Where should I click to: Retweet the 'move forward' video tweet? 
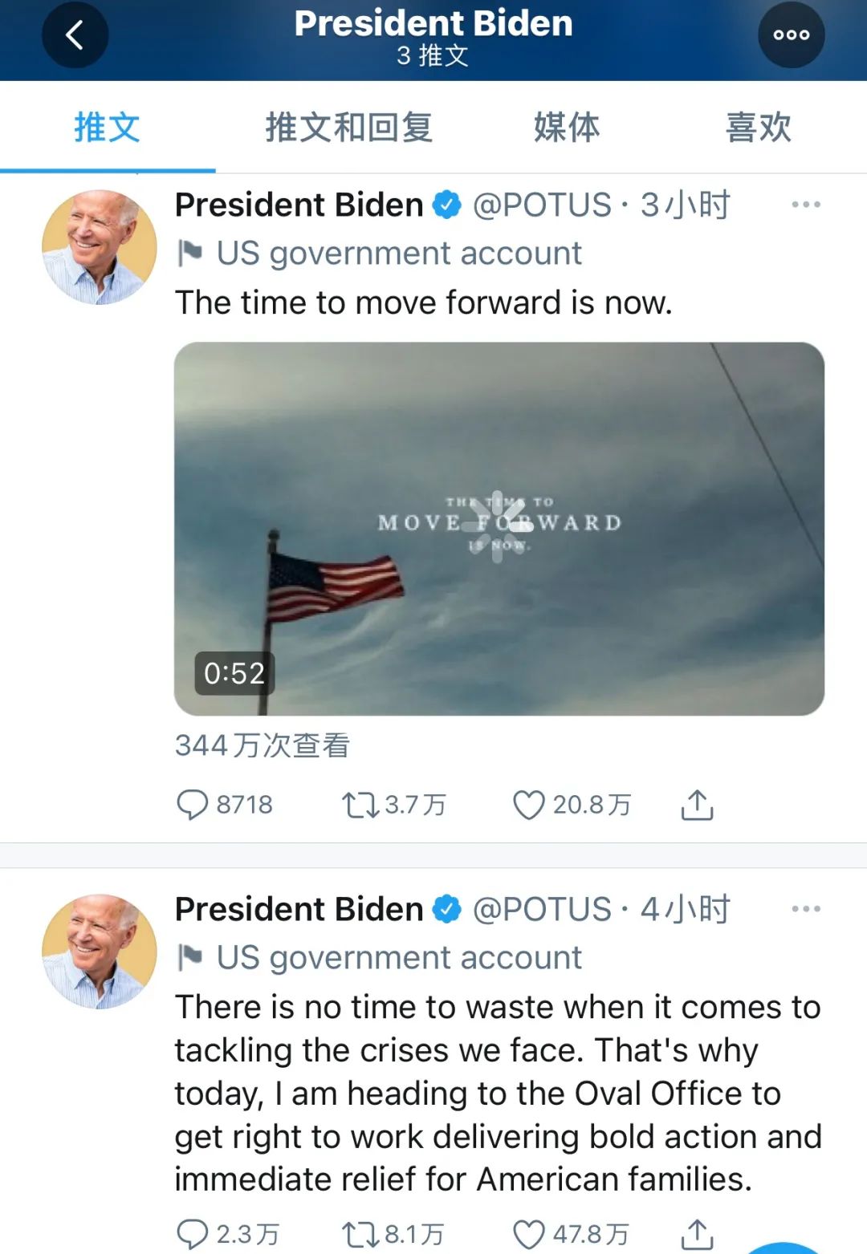[x=360, y=804]
